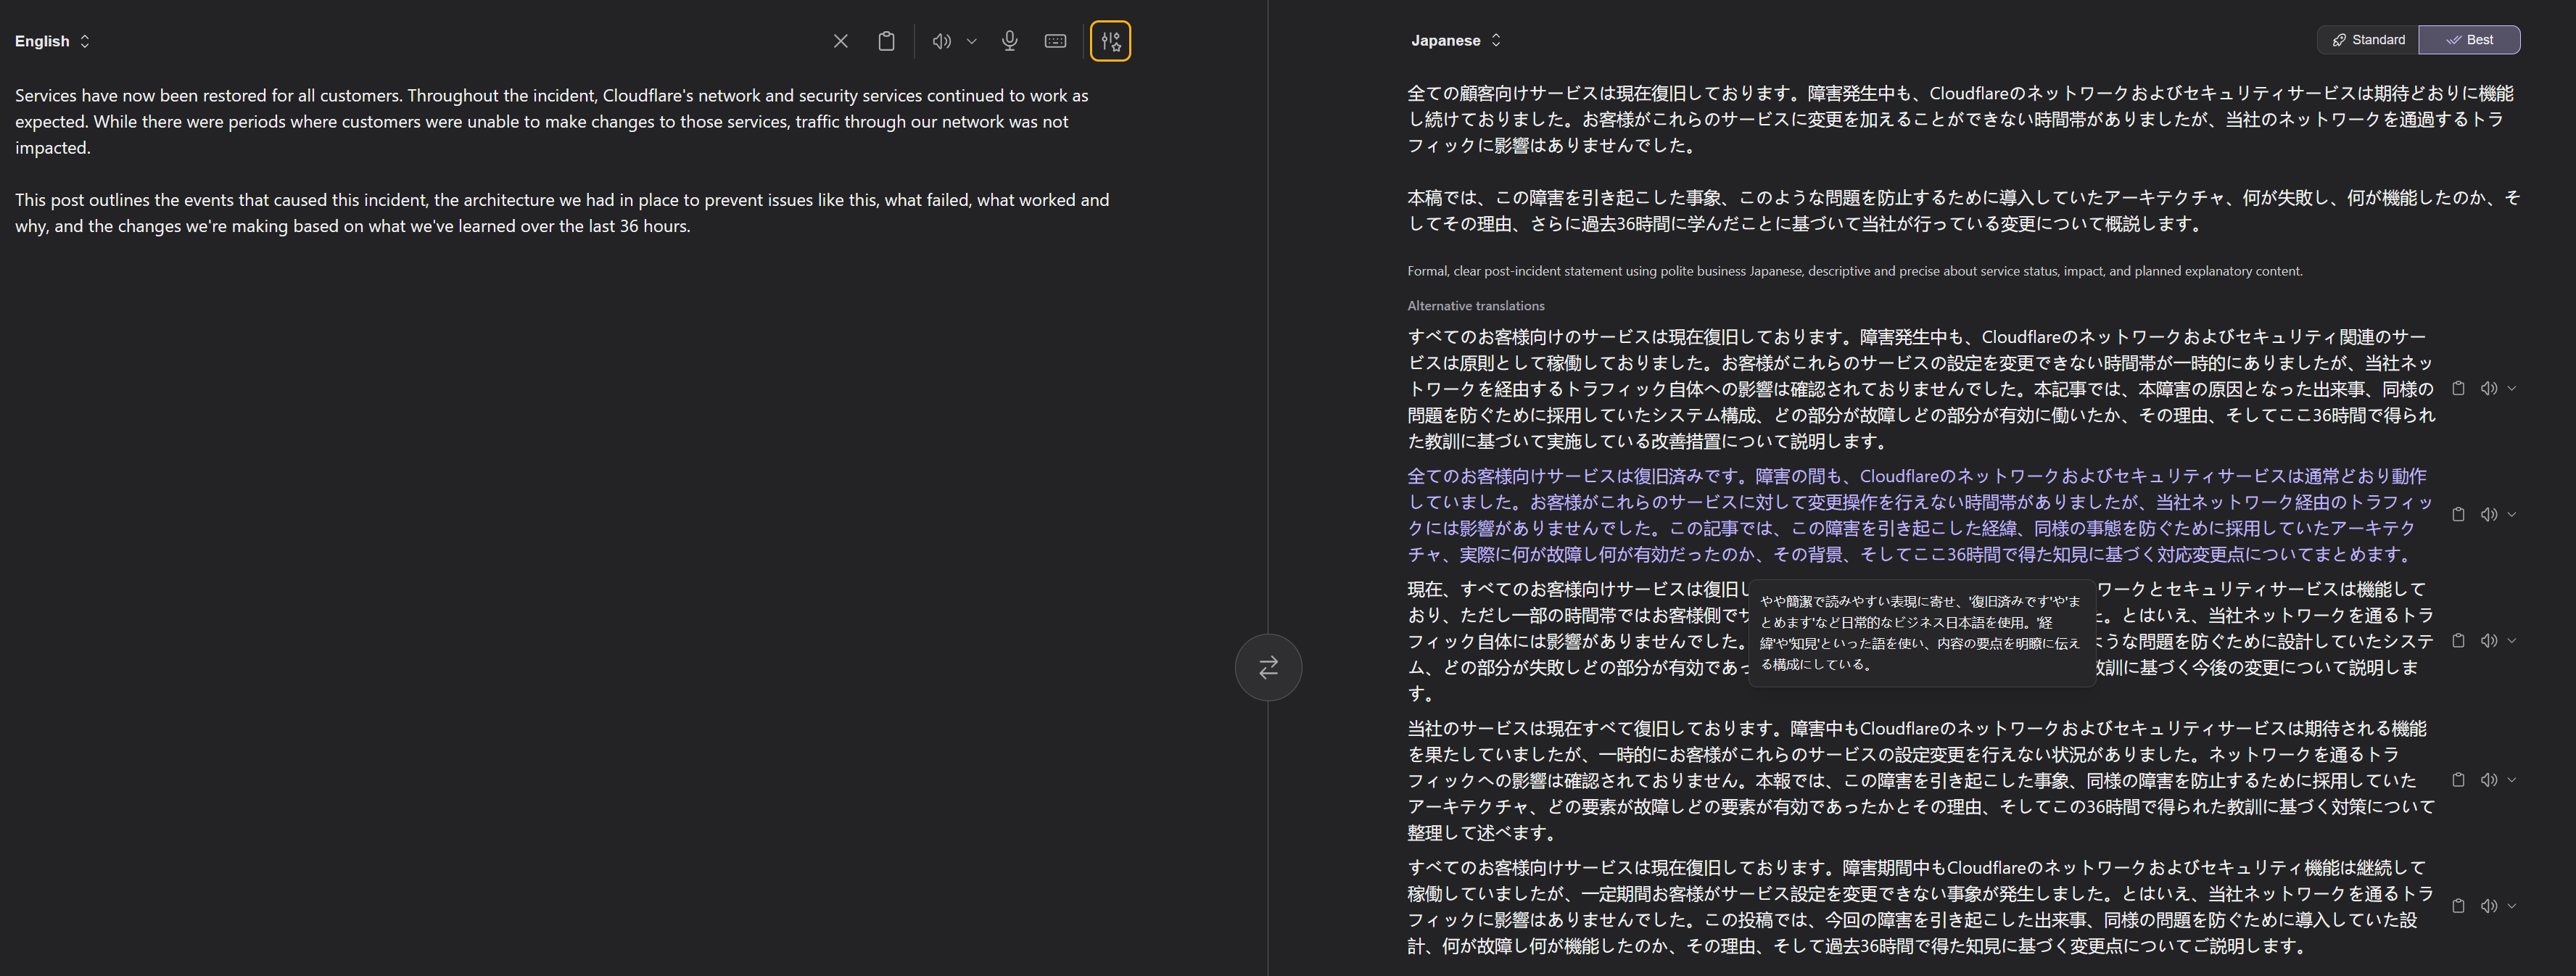Expand the source speaker voice options
The height and width of the screenshot is (976, 2576).
coord(971,41)
